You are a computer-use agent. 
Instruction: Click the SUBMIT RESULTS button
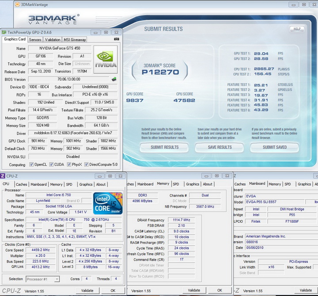[164, 147]
